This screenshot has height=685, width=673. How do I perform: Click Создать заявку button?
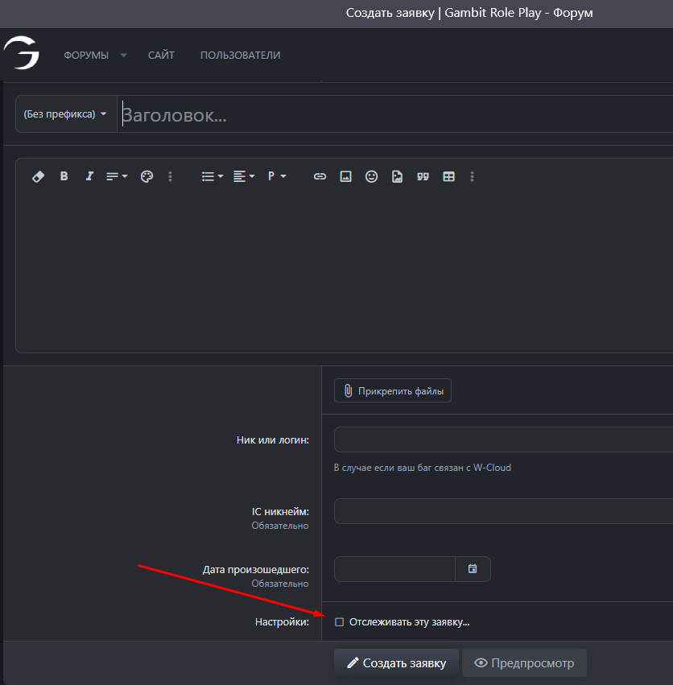(396, 662)
